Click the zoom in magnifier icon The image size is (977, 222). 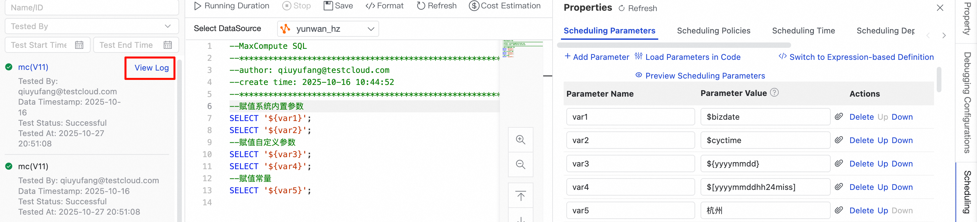tap(520, 140)
